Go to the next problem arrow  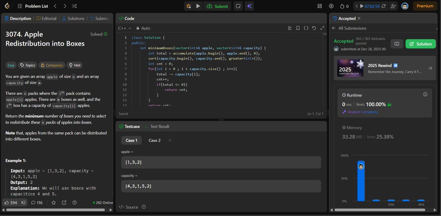[x=65, y=6]
